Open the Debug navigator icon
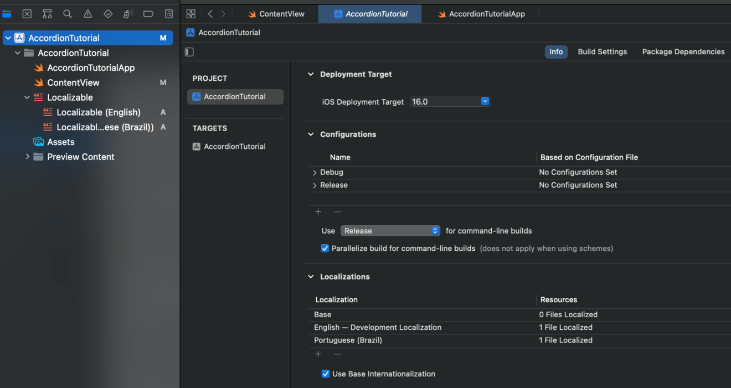The image size is (731, 388). tap(128, 14)
